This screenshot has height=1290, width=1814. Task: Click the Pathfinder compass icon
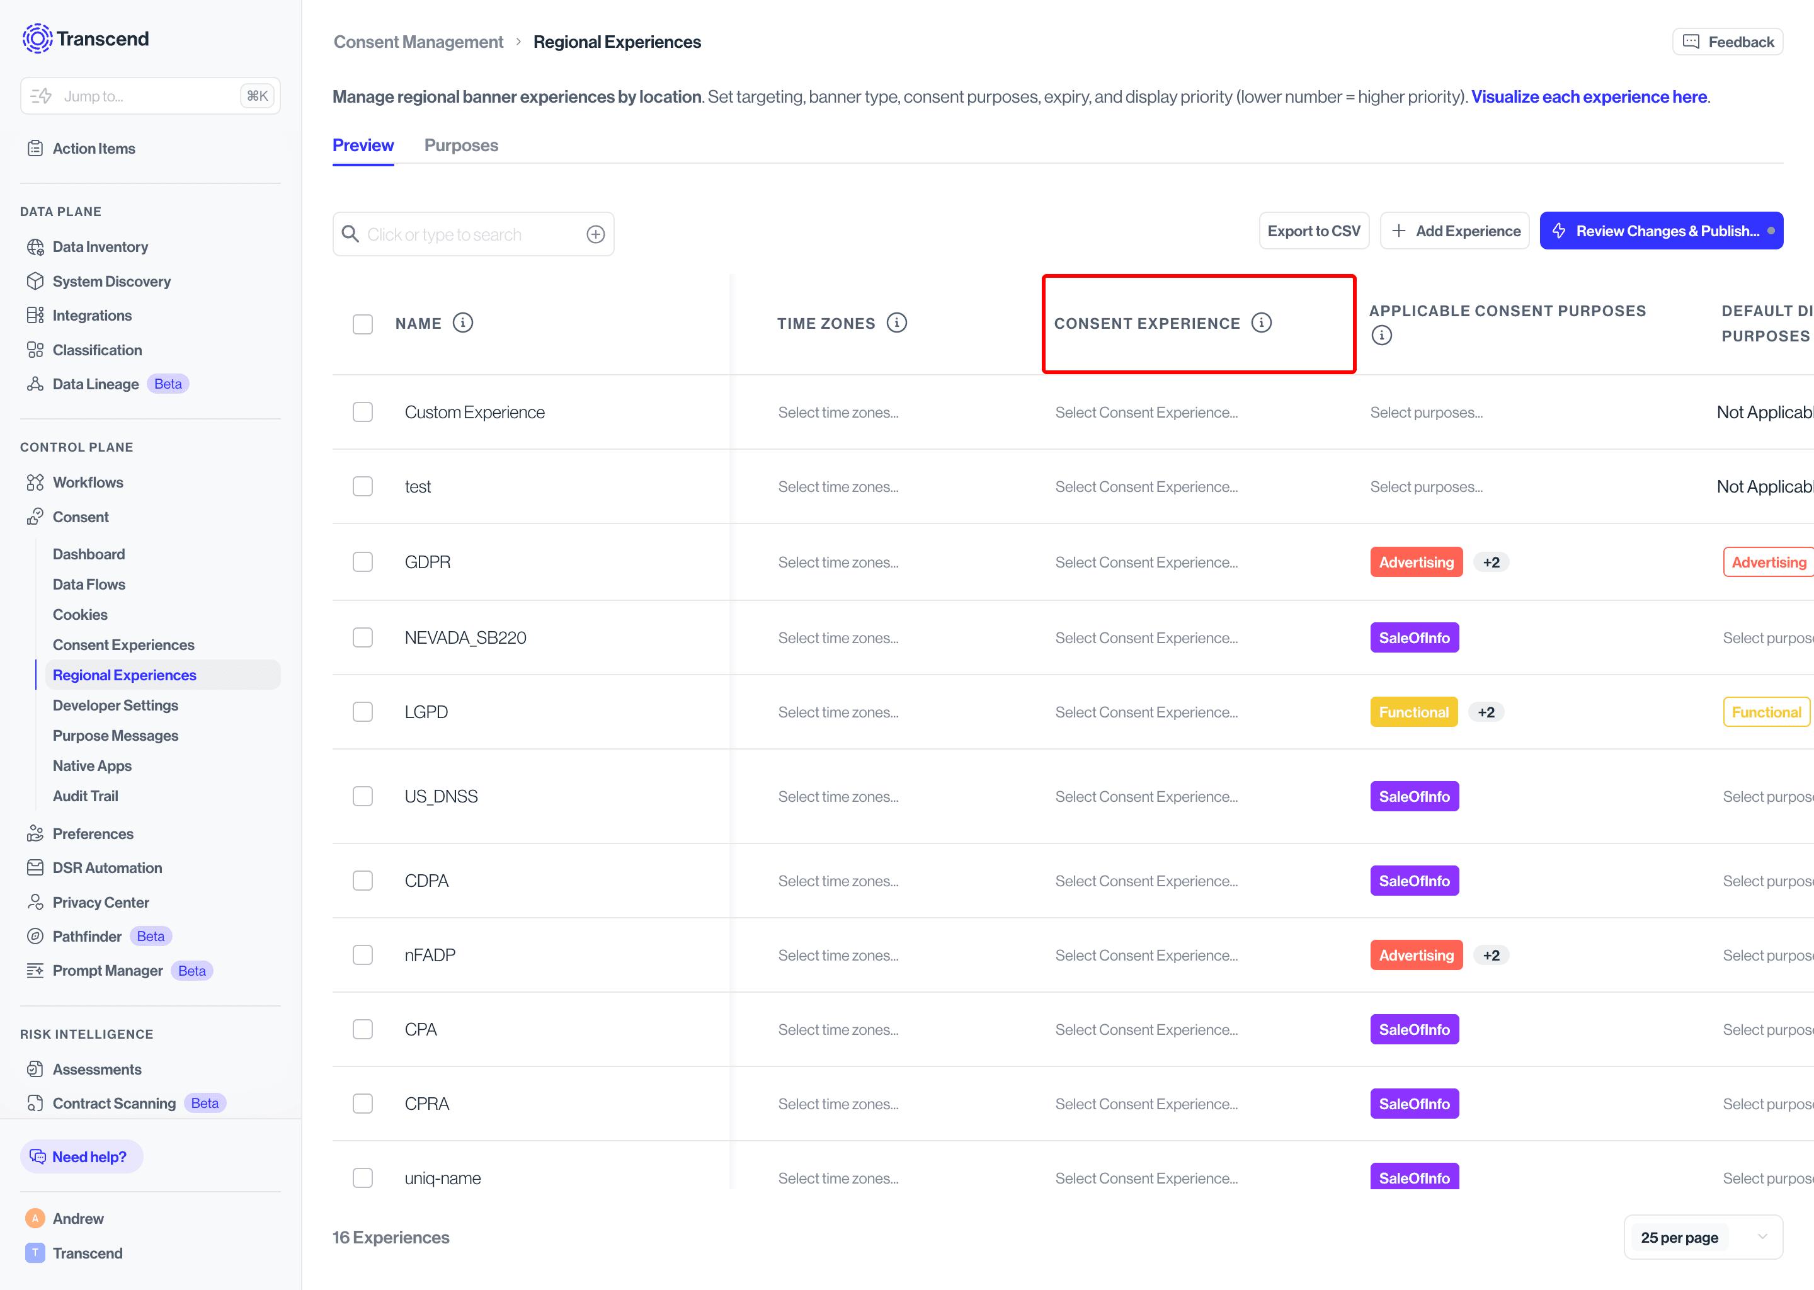click(35, 936)
